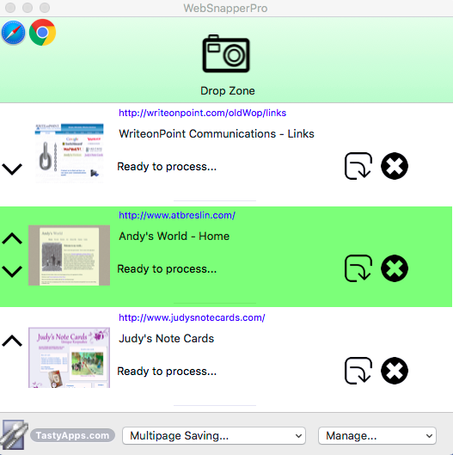Move Andy's World entry up
The width and height of the screenshot is (453, 455).
(12, 238)
